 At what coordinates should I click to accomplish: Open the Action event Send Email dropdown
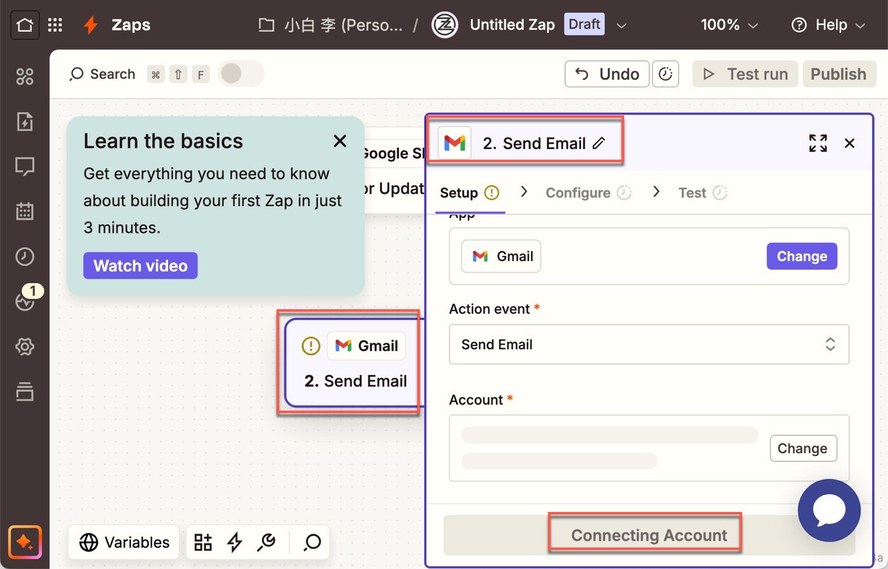click(649, 345)
